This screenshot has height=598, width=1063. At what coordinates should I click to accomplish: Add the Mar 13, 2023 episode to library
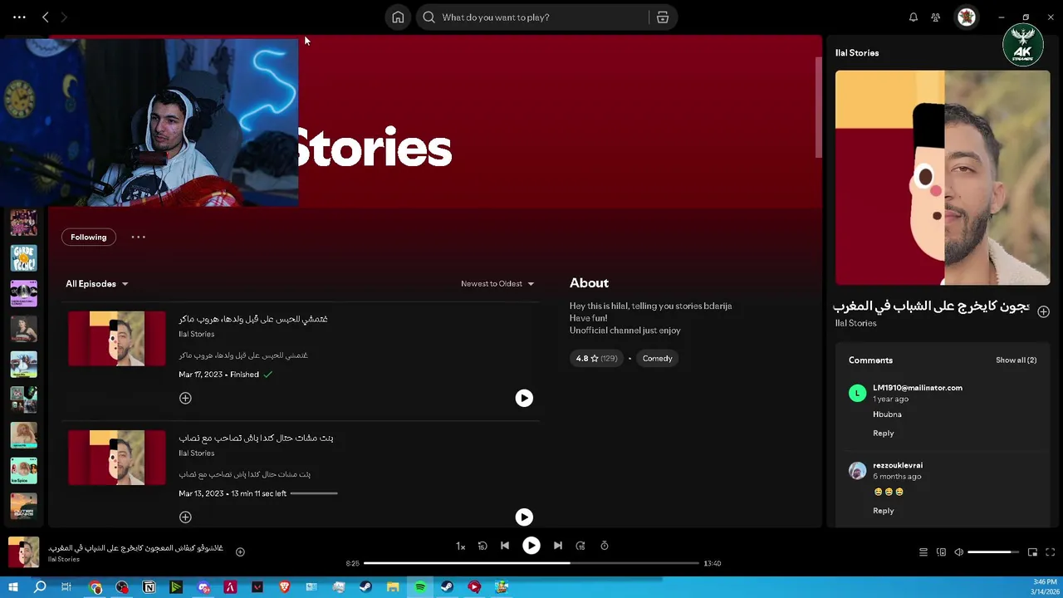185,517
